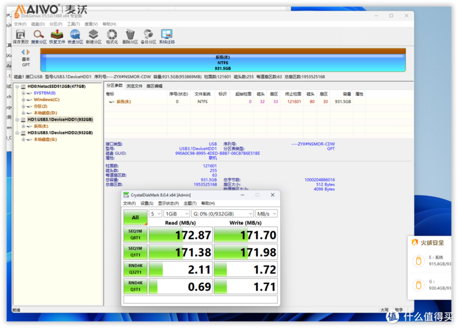Open CrystalDiskMark Help (帮助) menu
This screenshot has width=458, height=328.
coord(208,203)
